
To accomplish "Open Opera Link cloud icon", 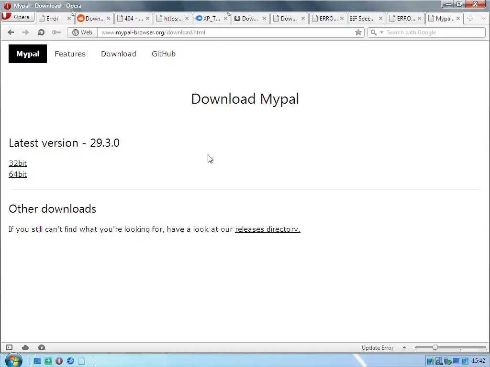I will pyautogui.click(x=25, y=347).
